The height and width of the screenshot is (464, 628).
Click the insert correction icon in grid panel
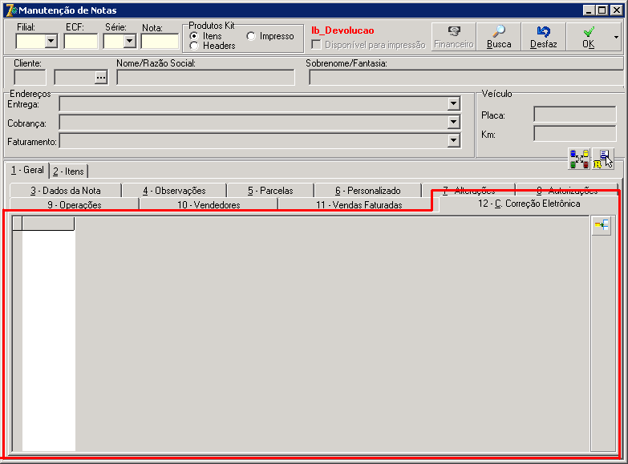click(602, 226)
